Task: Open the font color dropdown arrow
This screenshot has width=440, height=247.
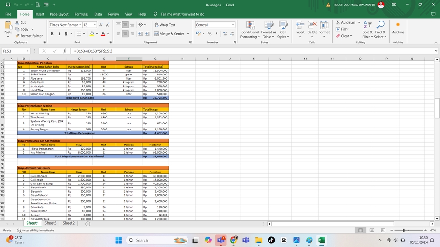Action: tap(108, 33)
